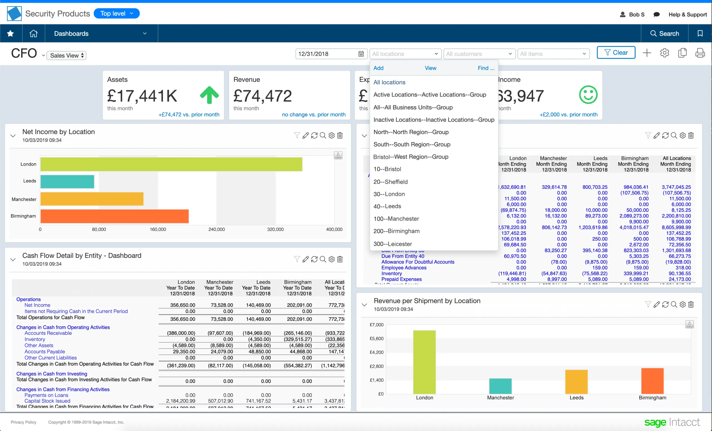Change the Sales View selector

[x=66, y=55]
